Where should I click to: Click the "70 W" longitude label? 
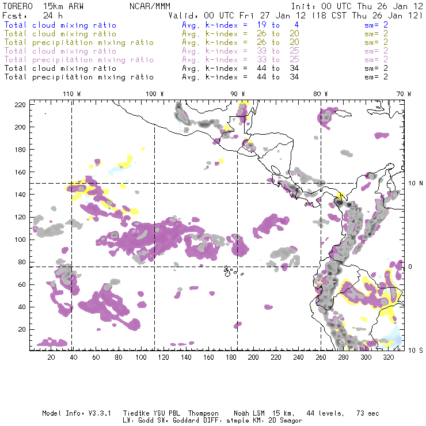(404, 94)
